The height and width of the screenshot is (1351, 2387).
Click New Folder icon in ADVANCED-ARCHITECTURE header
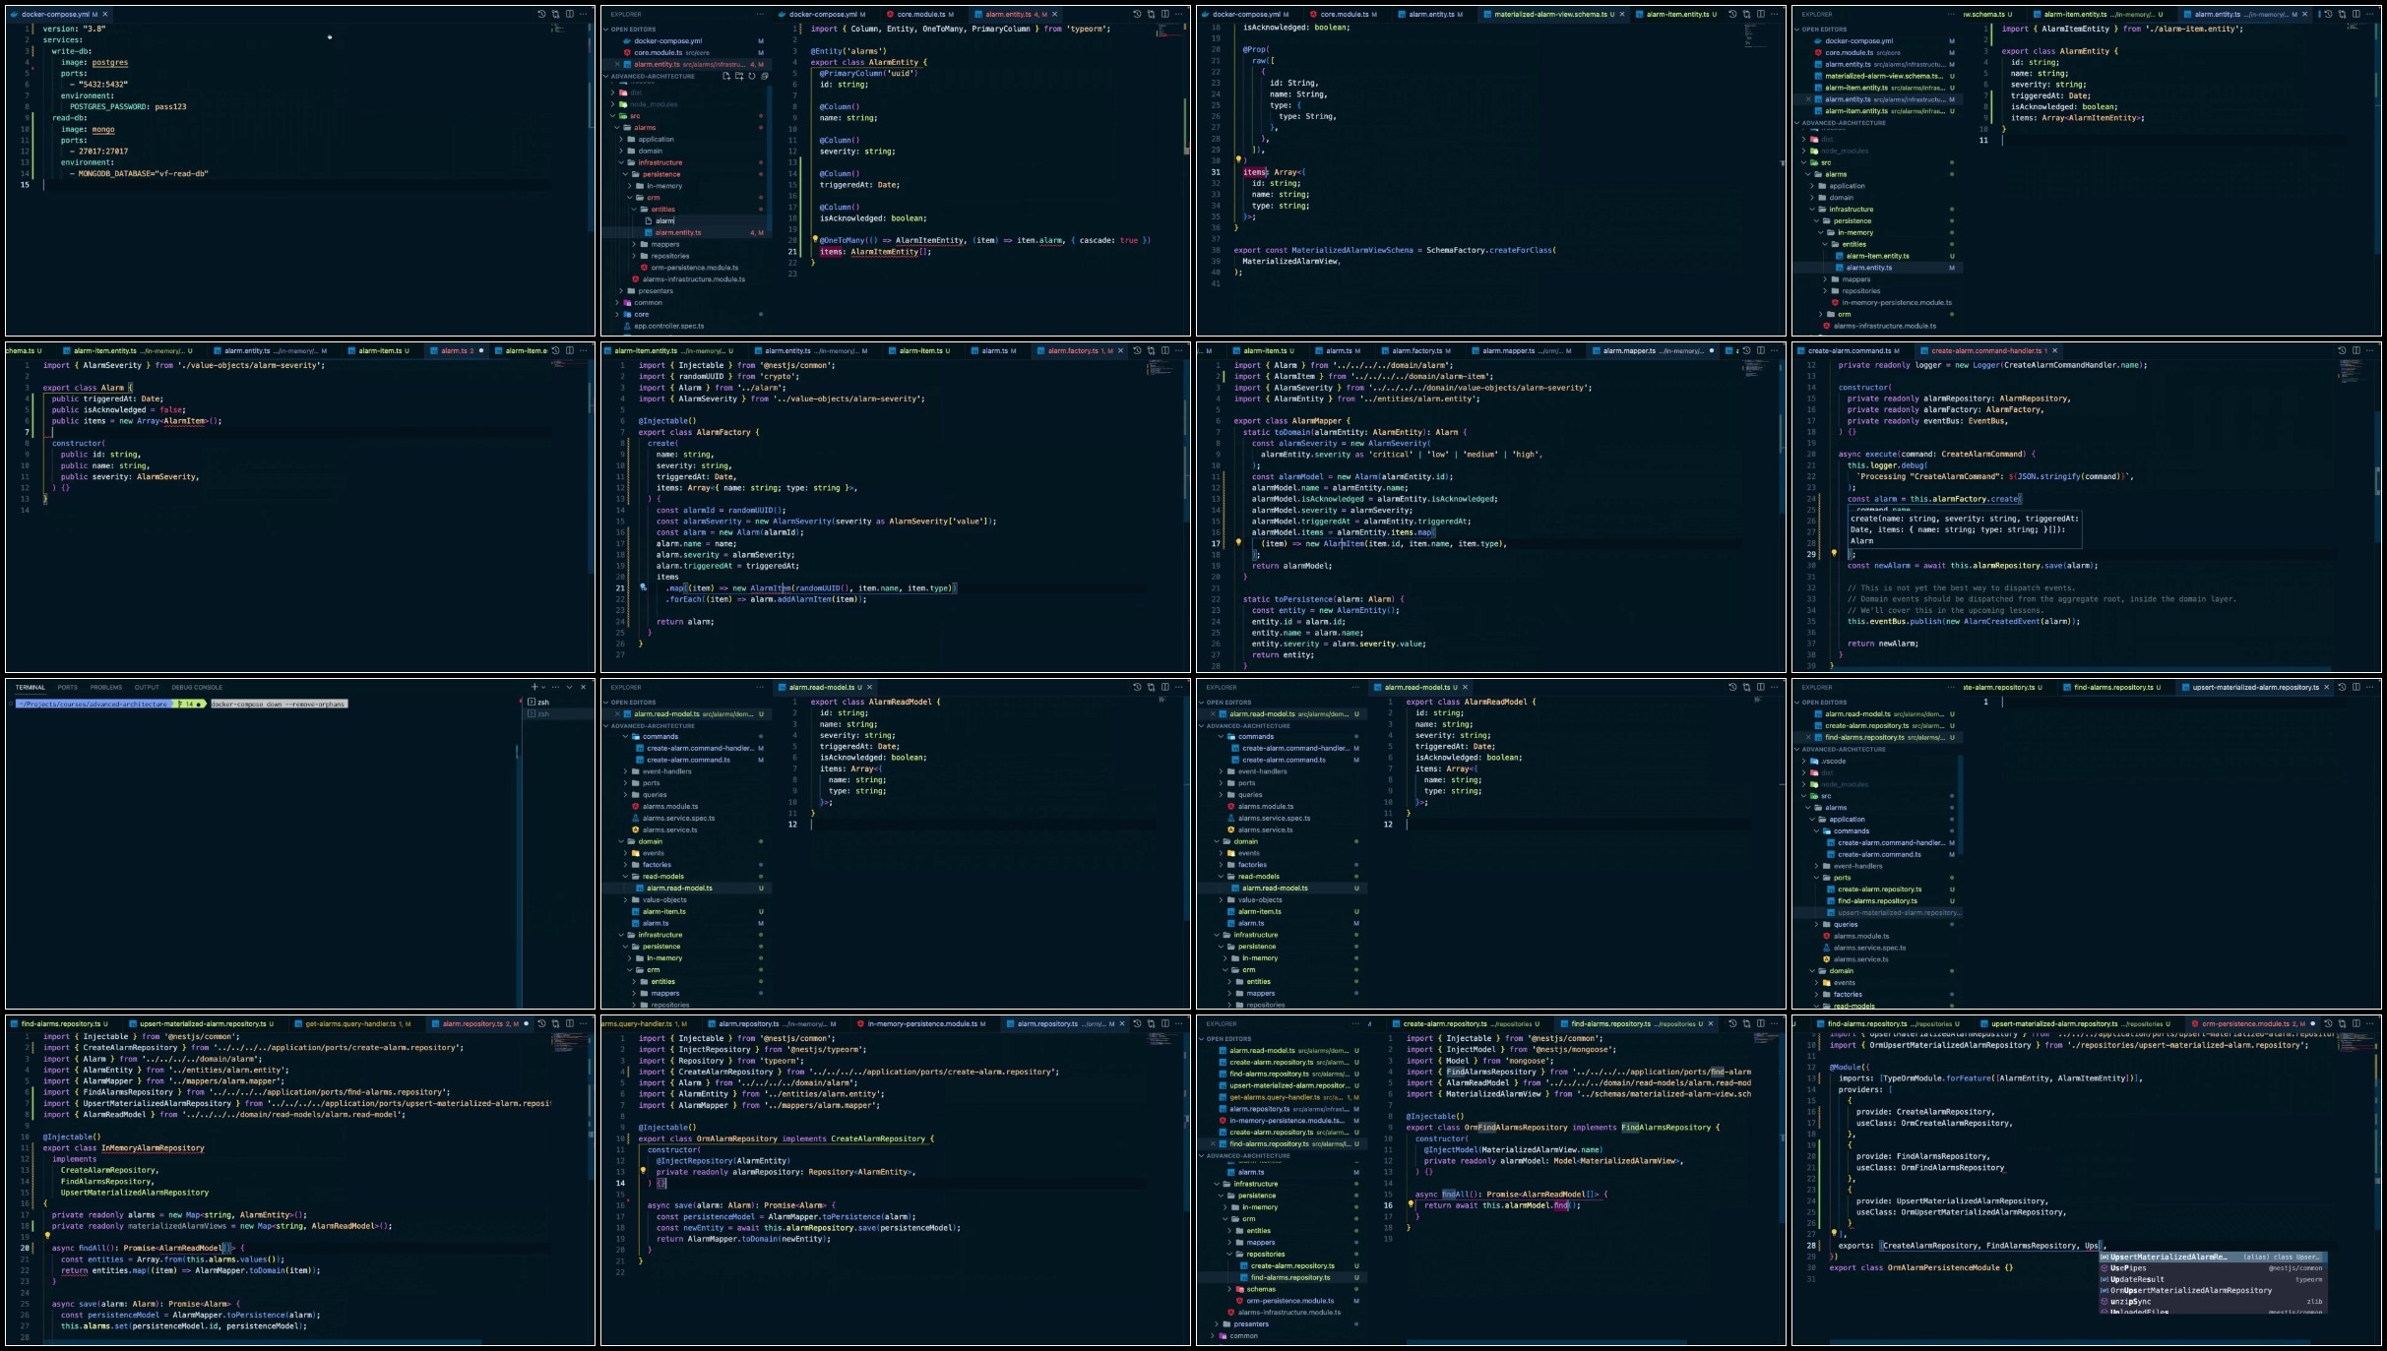[739, 76]
